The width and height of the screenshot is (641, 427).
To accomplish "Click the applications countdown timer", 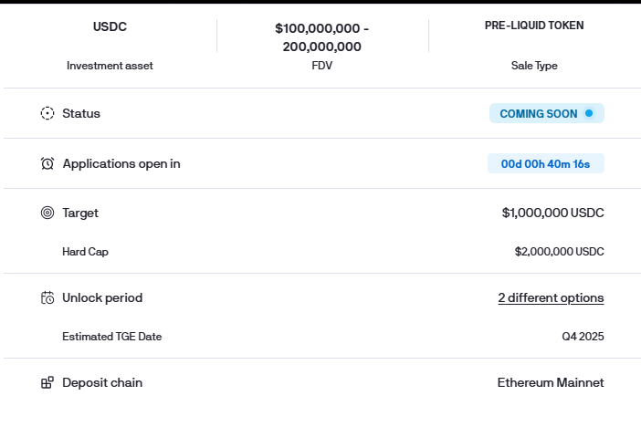I will coord(545,164).
